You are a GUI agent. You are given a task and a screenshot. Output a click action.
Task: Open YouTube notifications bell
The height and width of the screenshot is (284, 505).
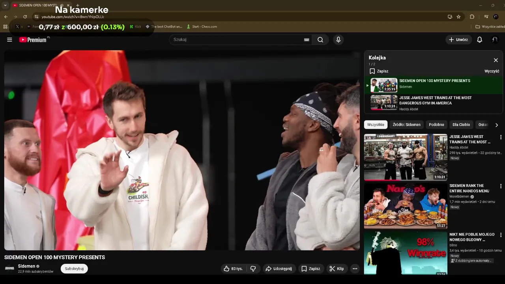[480, 39]
